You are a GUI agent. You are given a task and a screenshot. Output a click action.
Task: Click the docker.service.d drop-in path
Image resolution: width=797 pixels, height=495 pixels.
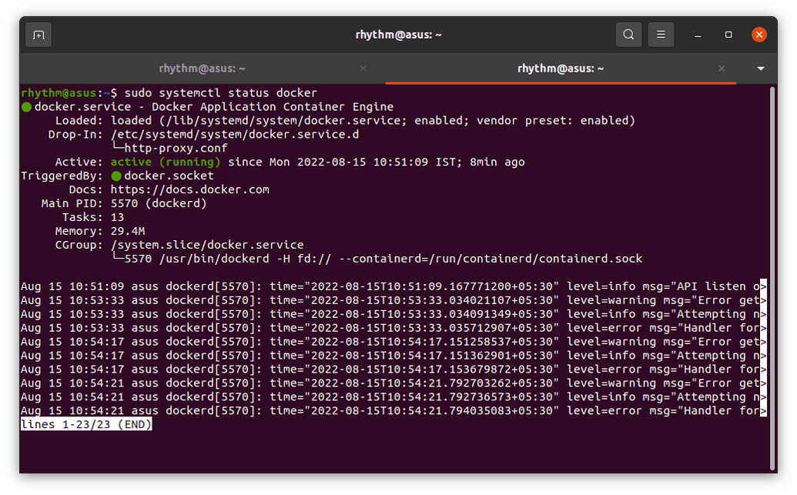pyautogui.click(x=235, y=135)
